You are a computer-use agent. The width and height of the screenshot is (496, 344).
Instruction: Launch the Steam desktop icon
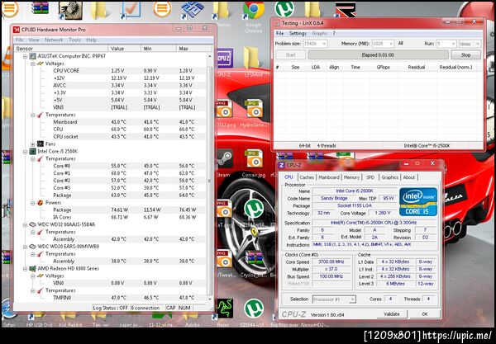pyautogui.click(x=225, y=160)
